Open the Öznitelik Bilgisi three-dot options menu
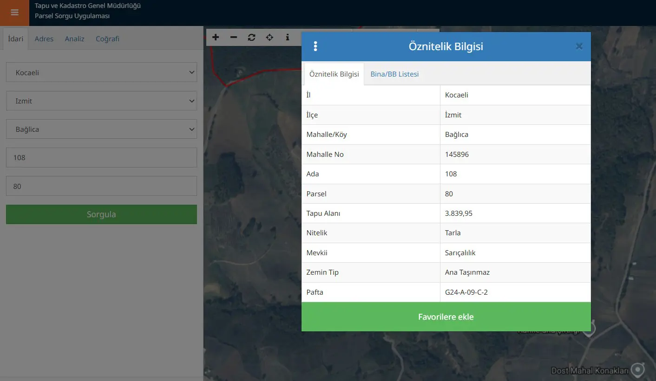656x381 pixels. coord(315,46)
